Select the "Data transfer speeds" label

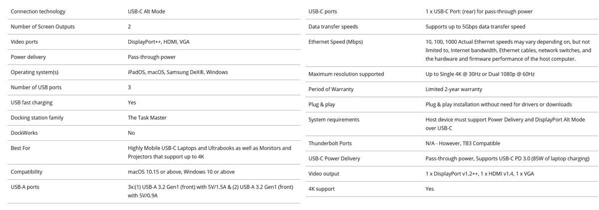pos(333,27)
